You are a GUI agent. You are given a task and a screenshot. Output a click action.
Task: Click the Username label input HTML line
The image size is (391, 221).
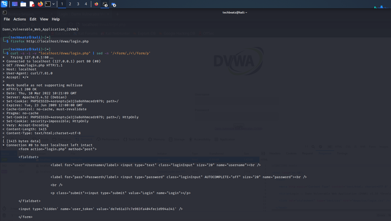[156, 165]
